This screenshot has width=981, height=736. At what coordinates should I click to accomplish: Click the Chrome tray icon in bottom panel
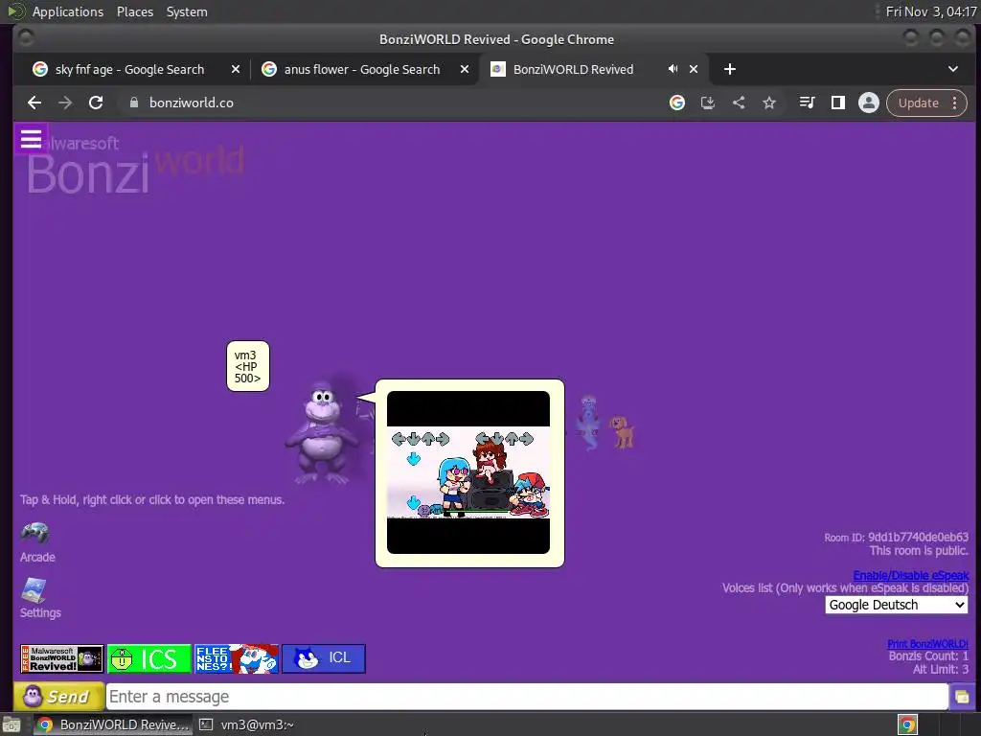[907, 724]
